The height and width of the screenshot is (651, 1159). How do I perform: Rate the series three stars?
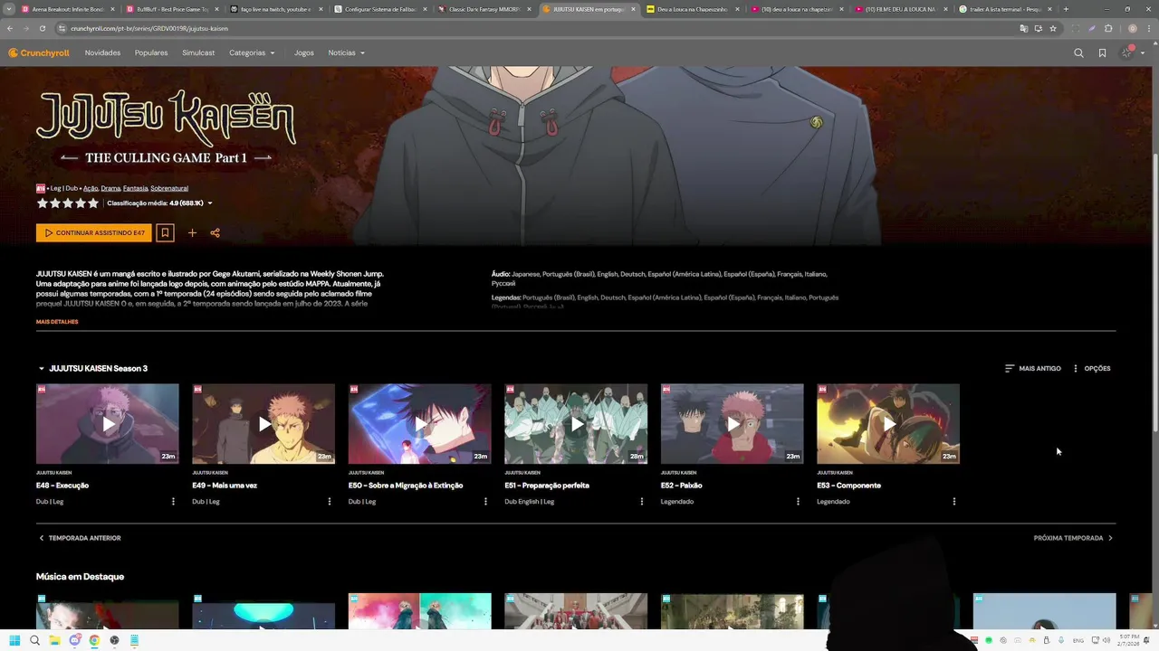pos(68,203)
